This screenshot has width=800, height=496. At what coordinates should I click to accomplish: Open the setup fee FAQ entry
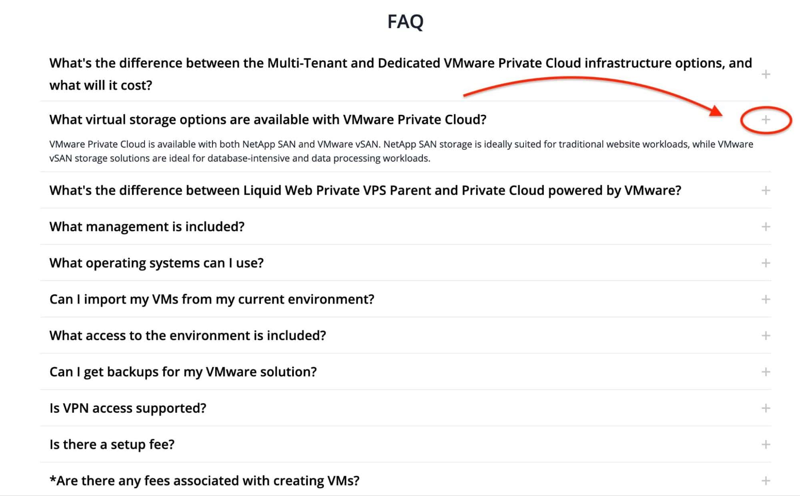coord(112,444)
